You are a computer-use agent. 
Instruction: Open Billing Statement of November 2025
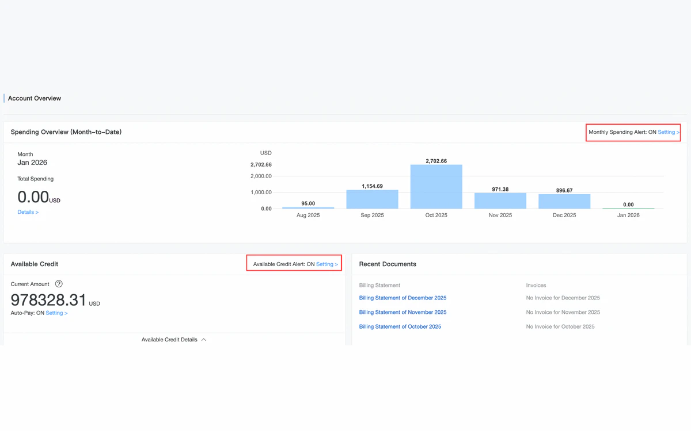(403, 312)
